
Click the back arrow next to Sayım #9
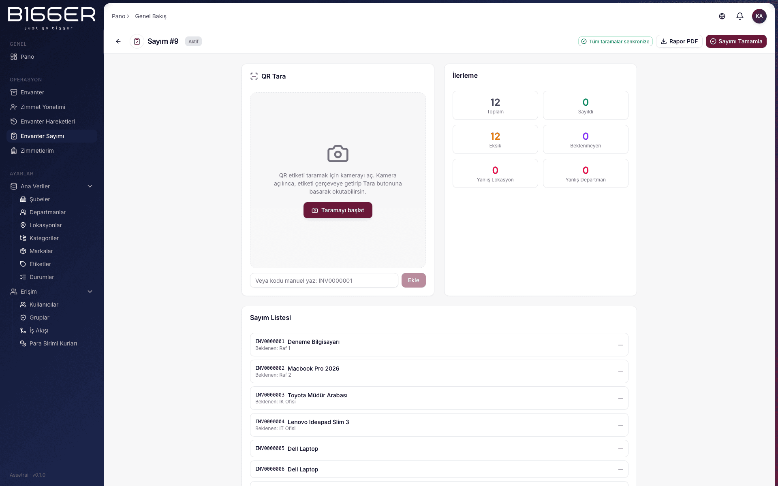point(118,41)
